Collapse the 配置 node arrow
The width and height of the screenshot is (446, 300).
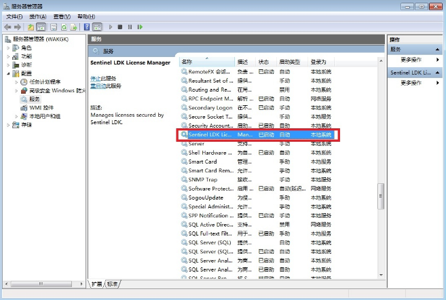click(8, 74)
